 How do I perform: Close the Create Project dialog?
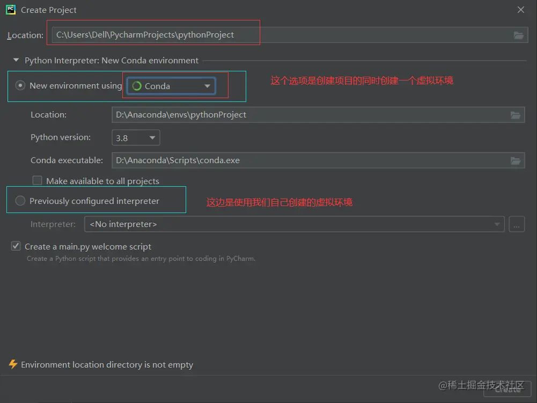pyautogui.click(x=520, y=10)
